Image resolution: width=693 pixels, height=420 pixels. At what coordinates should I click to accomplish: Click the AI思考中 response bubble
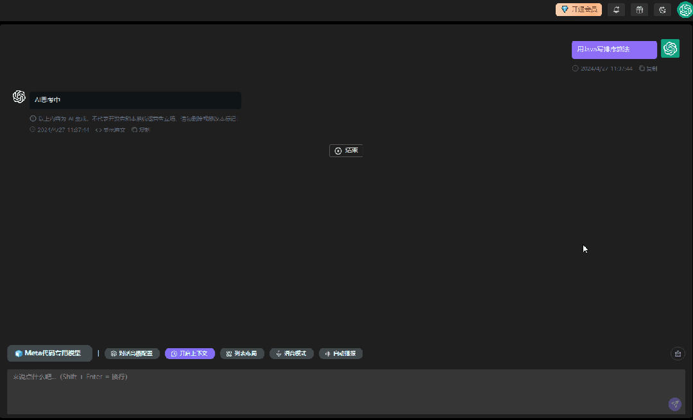(x=135, y=100)
